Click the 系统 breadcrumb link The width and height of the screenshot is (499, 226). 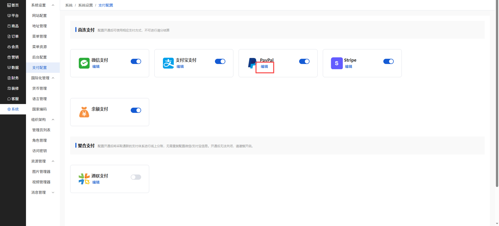click(x=69, y=5)
